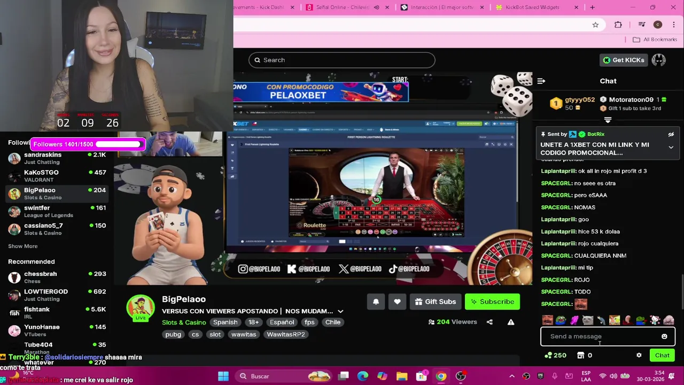The image size is (684, 385).
Task: Open fishtank recommended channel
Action: [57, 312]
